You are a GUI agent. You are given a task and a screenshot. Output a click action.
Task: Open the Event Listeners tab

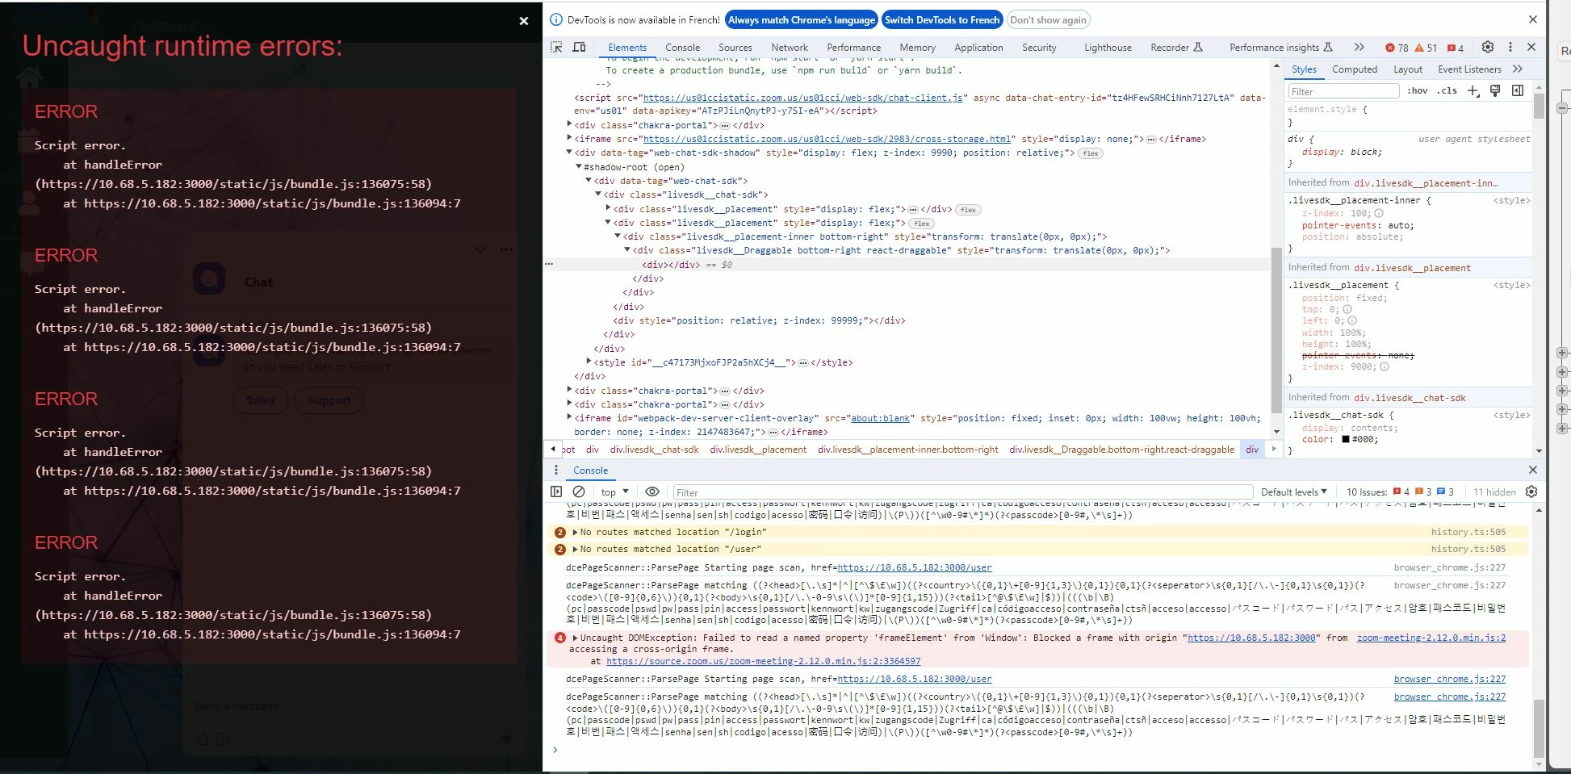(x=1469, y=69)
